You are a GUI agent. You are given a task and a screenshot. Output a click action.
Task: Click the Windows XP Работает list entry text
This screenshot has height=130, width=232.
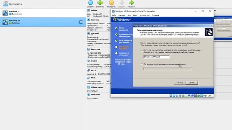coord(14,22)
